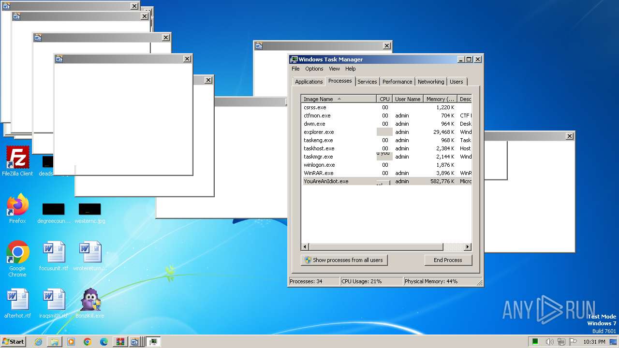The height and width of the screenshot is (348, 619).
Task: Sort processes by Memory column header
Action: pyautogui.click(x=440, y=99)
